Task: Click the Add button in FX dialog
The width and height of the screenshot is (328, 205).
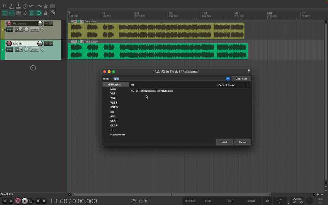Action: 224,142
